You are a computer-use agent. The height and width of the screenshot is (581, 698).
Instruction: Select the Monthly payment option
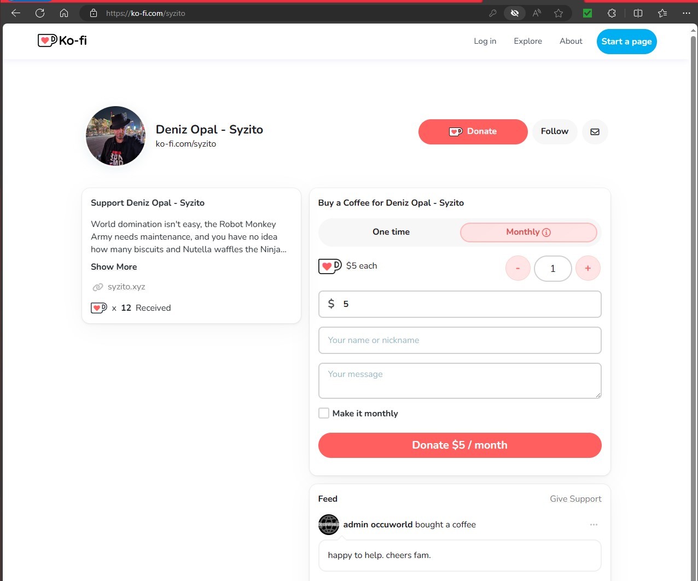coord(528,232)
